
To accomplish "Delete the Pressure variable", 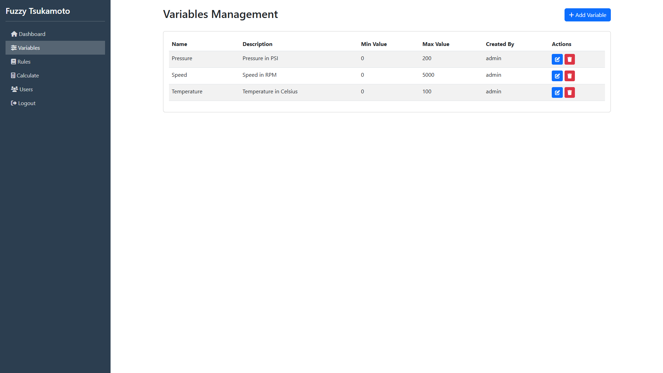I will tap(569, 59).
